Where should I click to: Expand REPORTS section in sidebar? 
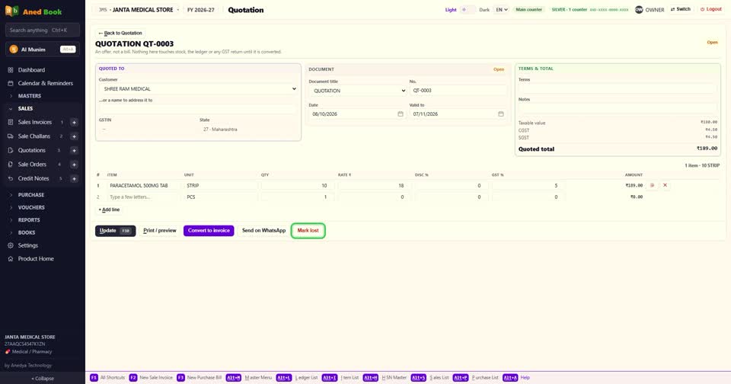point(29,220)
